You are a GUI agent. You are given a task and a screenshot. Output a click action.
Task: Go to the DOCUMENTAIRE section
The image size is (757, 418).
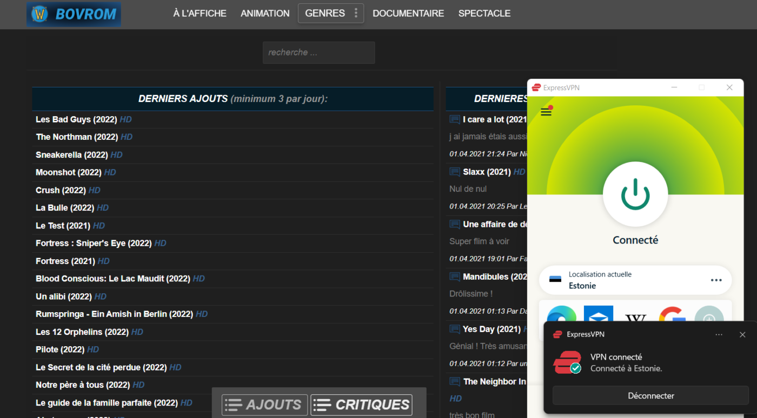408,14
